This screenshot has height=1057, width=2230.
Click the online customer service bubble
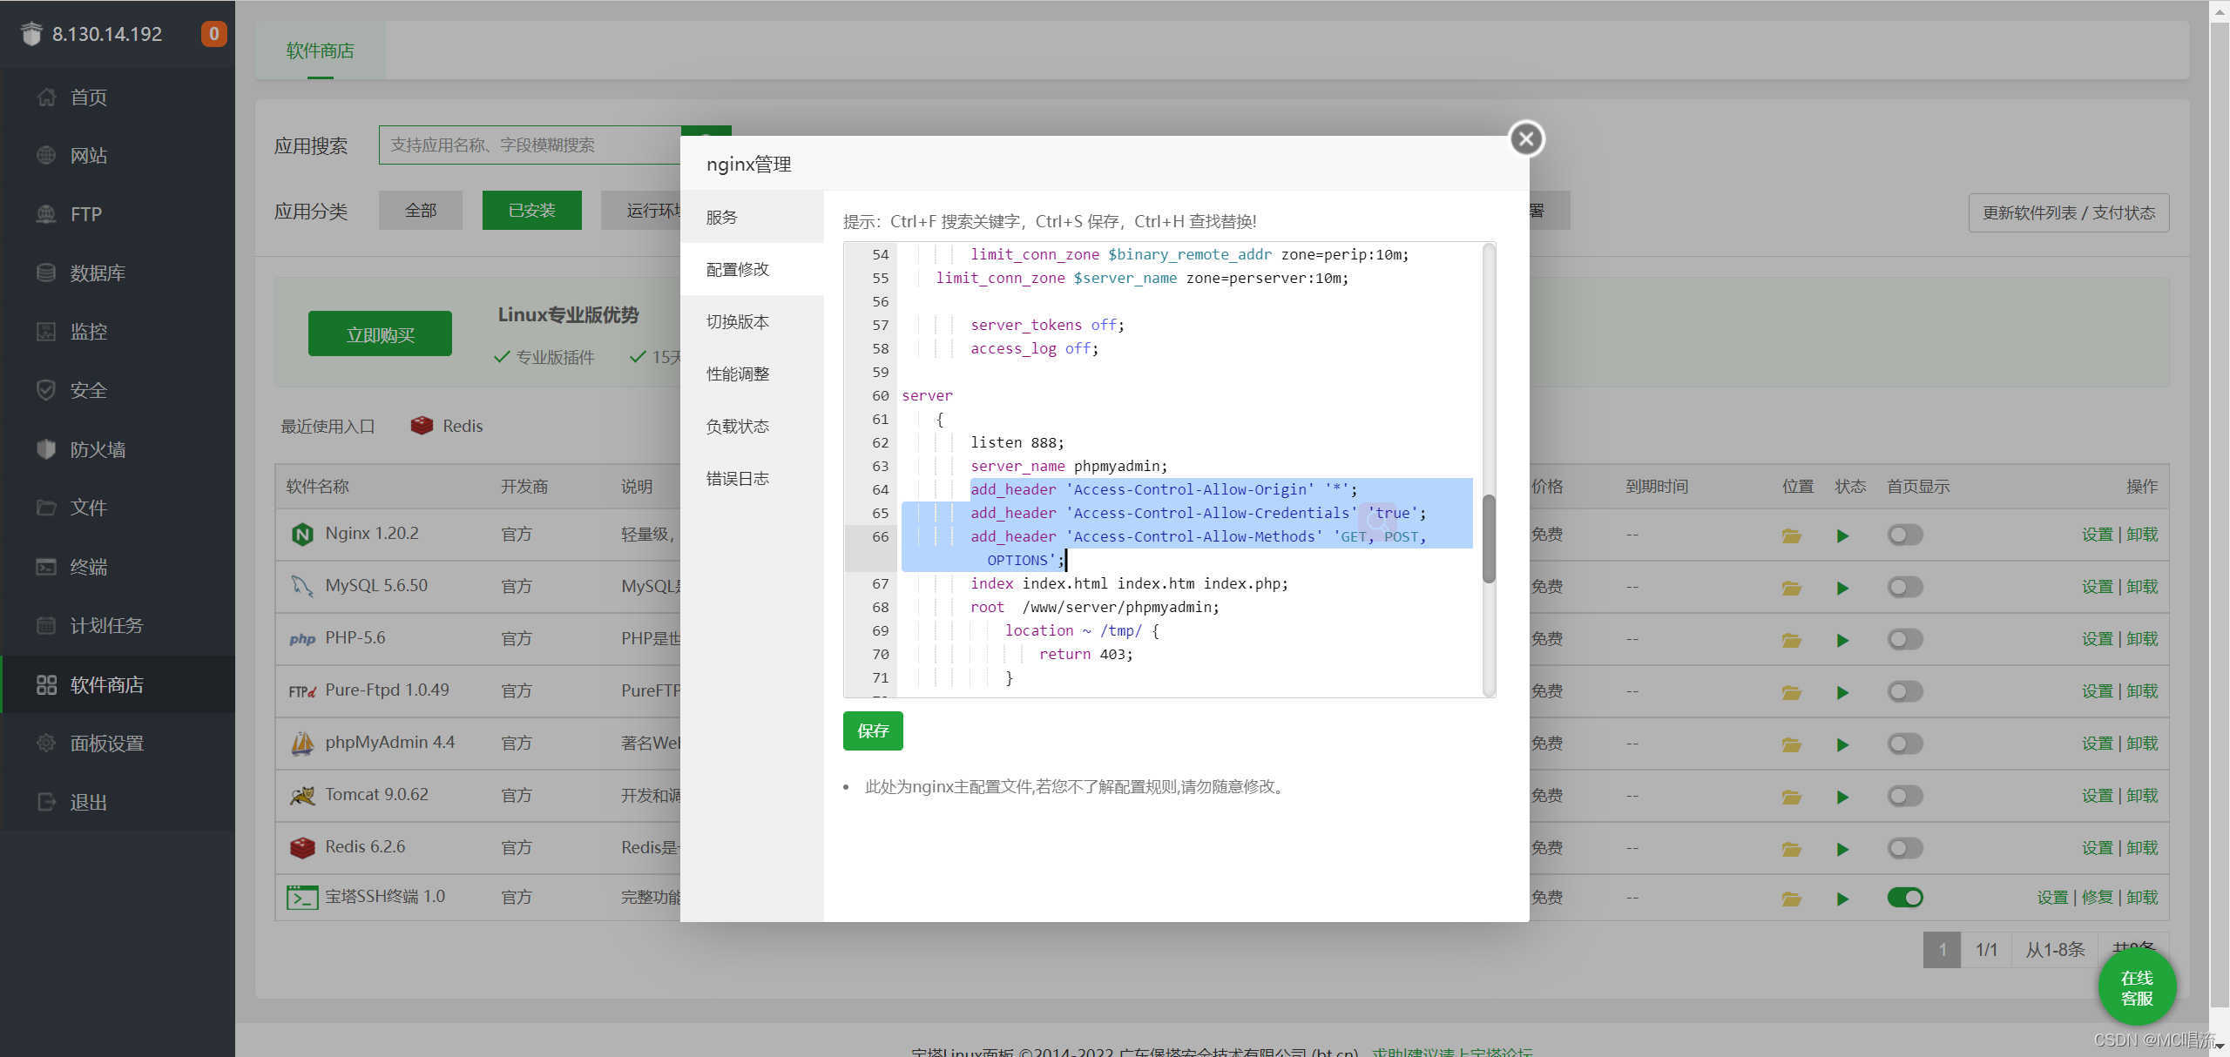2137,987
